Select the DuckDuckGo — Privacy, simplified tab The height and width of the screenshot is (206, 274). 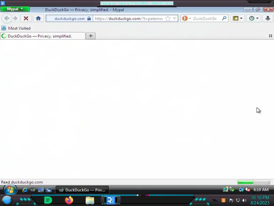click(43, 36)
